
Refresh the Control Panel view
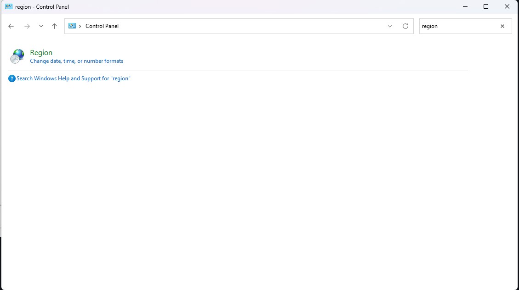(x=405, y=26)
